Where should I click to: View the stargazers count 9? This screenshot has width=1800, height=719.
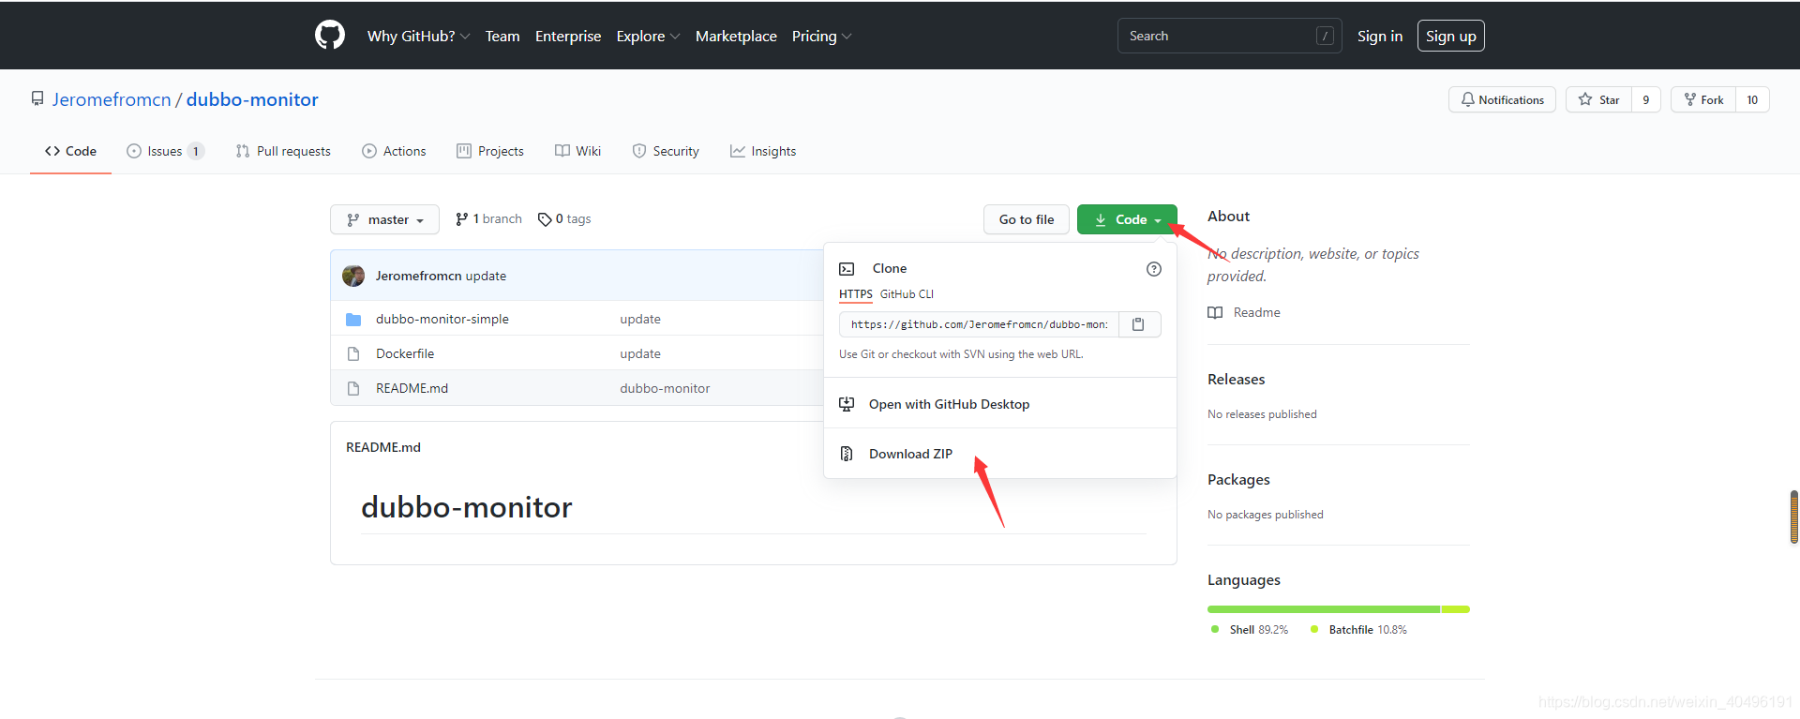pyautogui.click(x=1646, y=99)
